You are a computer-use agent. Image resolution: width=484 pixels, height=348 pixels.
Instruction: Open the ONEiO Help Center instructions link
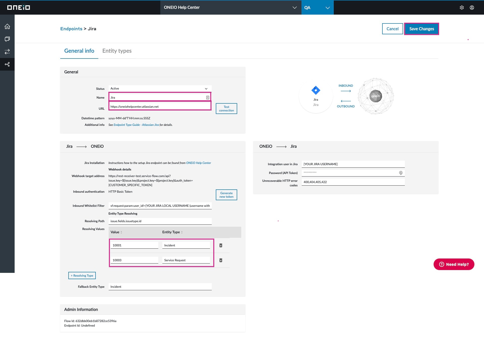[199, 163]
